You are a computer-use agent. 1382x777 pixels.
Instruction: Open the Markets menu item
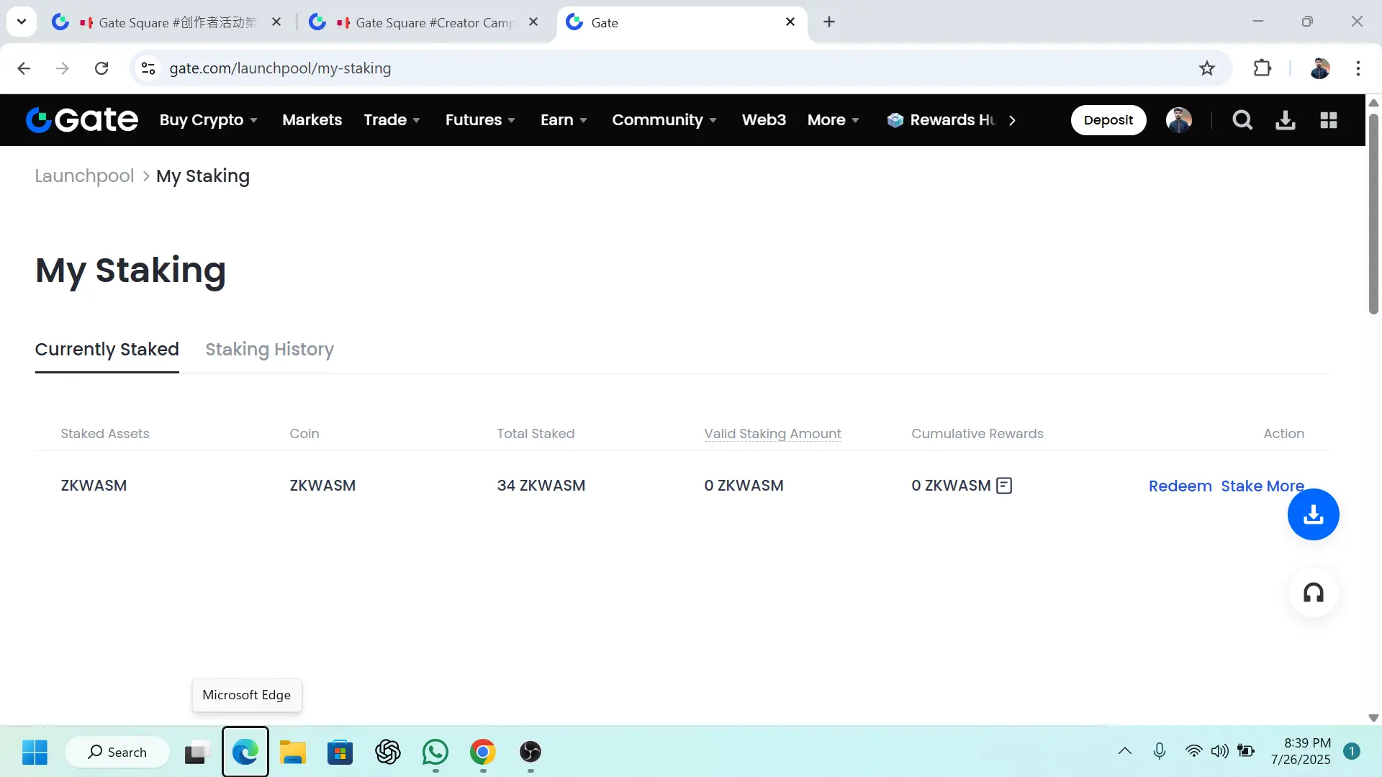(x=312, y=120)
